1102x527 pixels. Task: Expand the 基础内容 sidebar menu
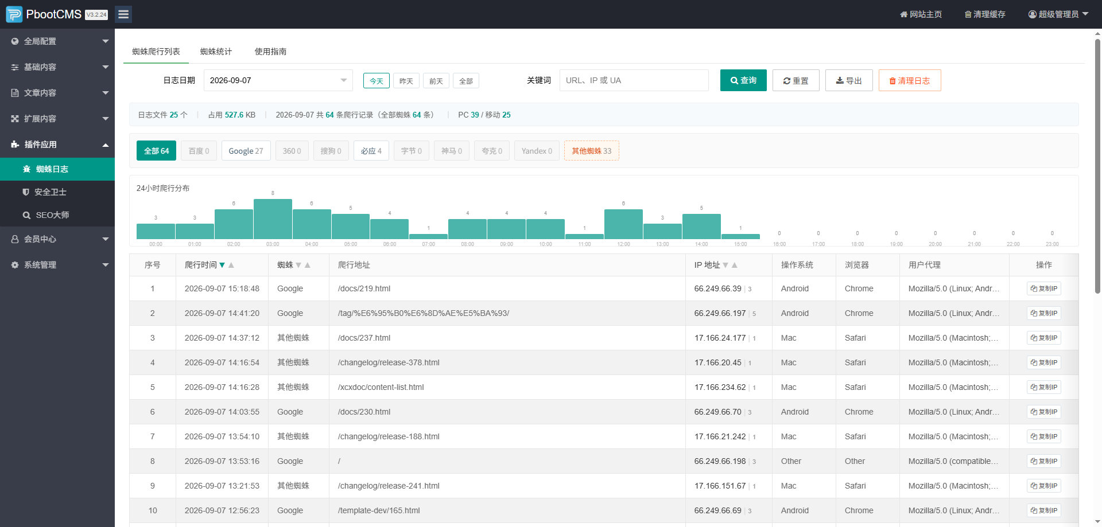pyautogui.click(x=57, y=67)
